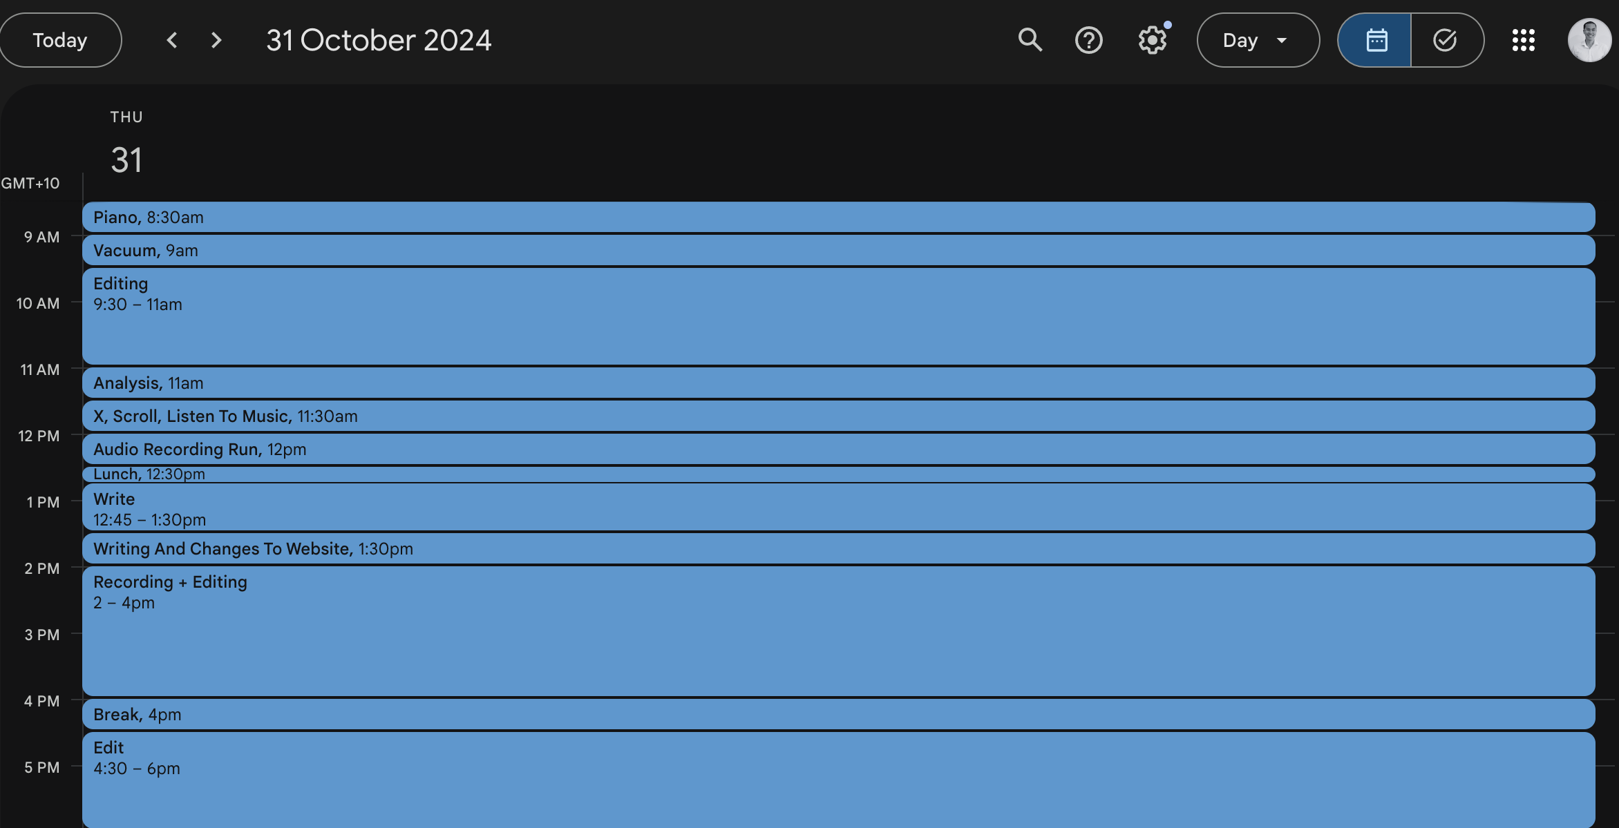Screen dimensions: 1619x828
Task: Click the Calendar view icon
Action: (x=1375, y=39)
